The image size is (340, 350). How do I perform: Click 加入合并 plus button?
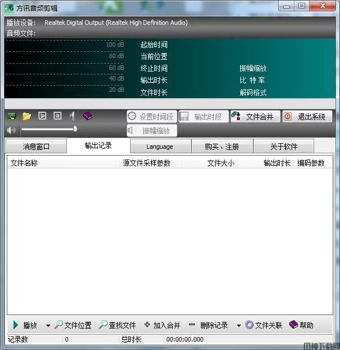pyautogui.click(x=162, y=325)
